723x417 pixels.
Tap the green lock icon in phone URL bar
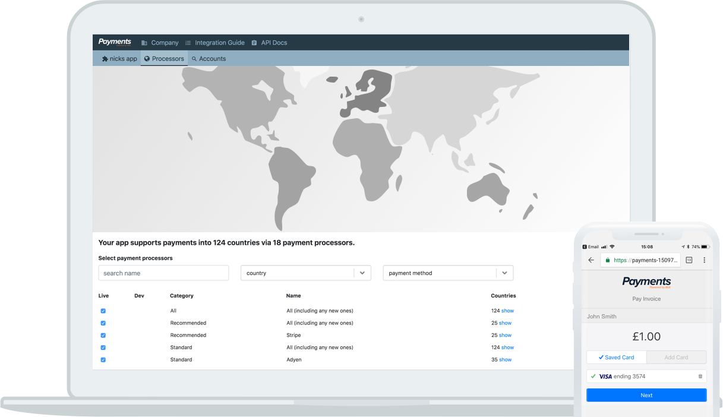[x=608, y=260]
